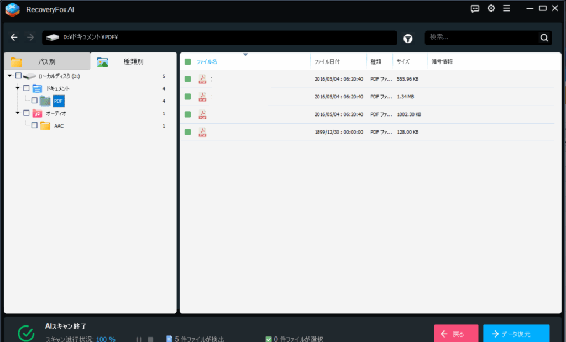Switch to the パス別 tab
566x342 pixels.
46,61
